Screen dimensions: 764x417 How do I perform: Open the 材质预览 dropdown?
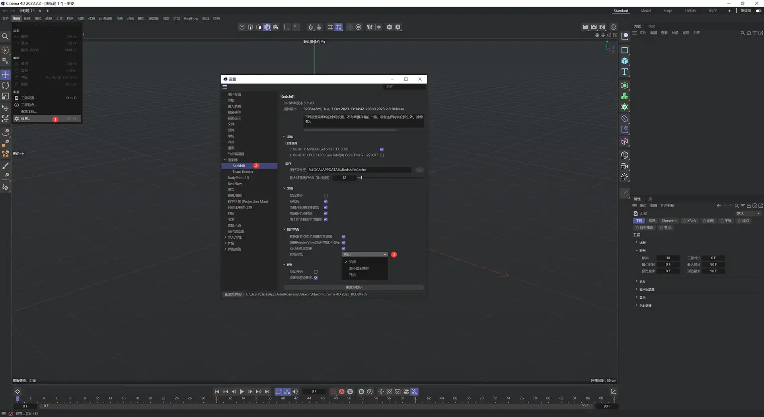point(364,255)
